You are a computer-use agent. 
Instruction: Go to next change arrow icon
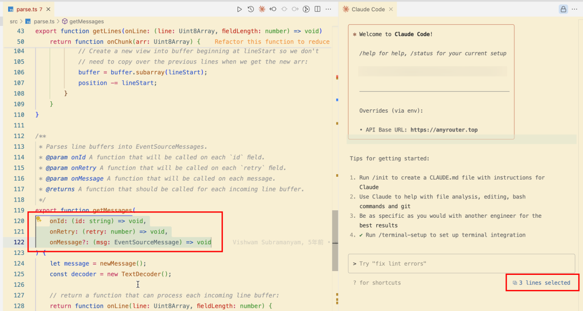click(295, 9)
